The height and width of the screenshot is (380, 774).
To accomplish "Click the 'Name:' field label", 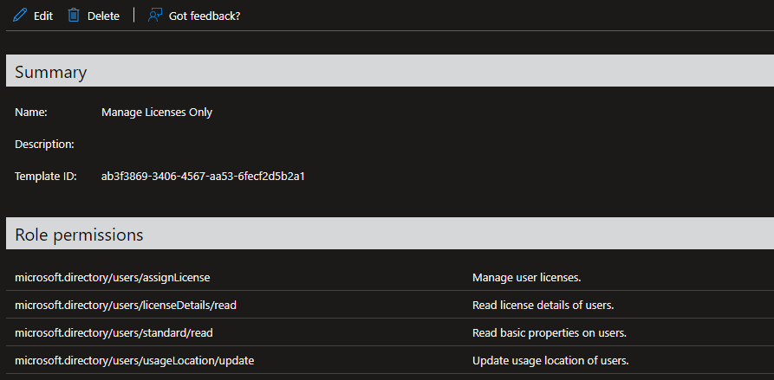I will (x=31, y=113).
